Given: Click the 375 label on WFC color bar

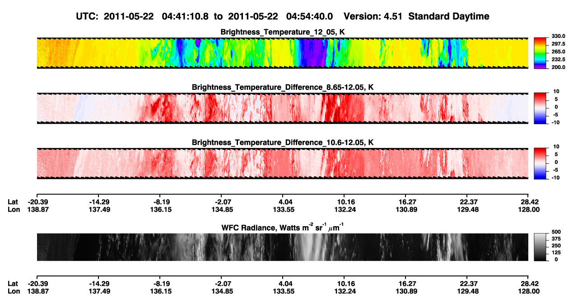Looking at the screenshot, I should click(556, 238).
